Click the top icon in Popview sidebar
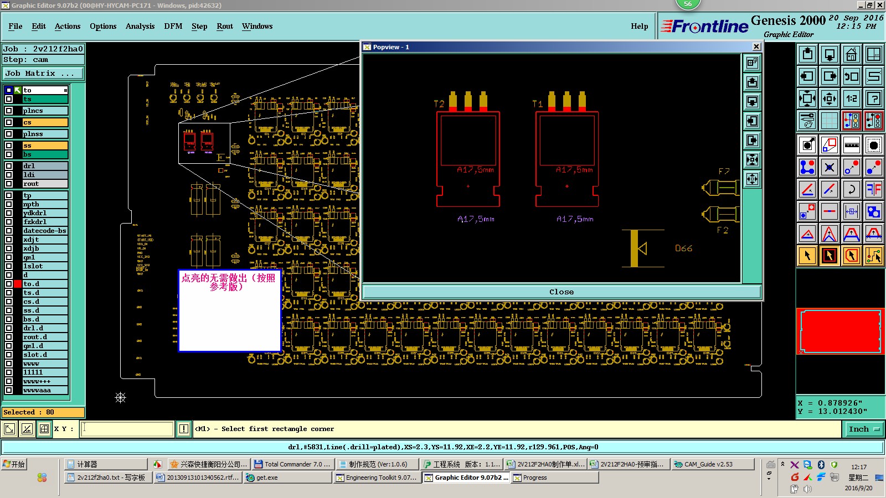The height and width of the screenshot is (498, 886). pos(752,63)
